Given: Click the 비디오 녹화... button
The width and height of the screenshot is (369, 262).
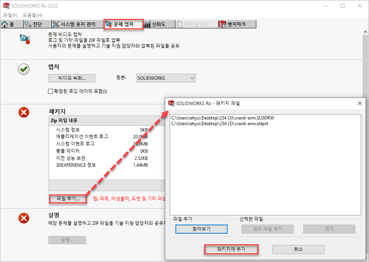Looking at the screenshot, I should [x=72, y=78].
